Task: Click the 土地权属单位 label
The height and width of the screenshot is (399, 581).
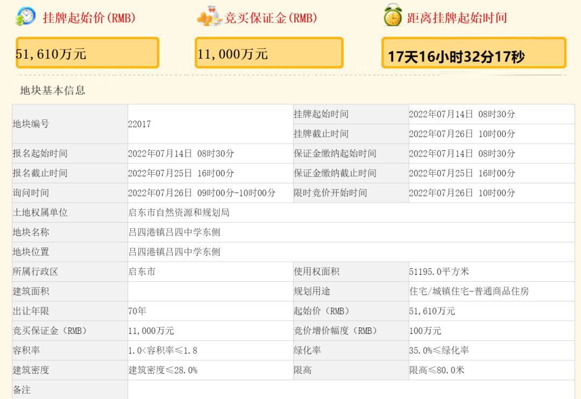Action: pos(40,212)
